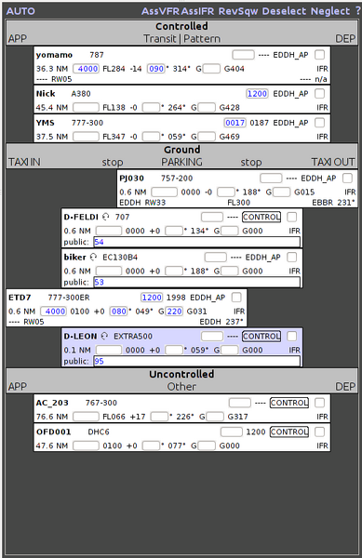Screen dimensions: 362x558
Task: Click D-LEON public field with 95
Action: point(197,361)
